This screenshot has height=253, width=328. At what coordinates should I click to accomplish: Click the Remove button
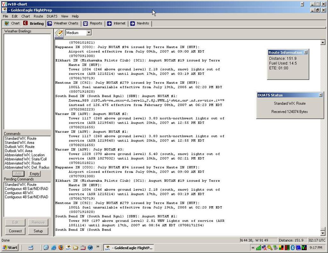click(x=38, y=223)
